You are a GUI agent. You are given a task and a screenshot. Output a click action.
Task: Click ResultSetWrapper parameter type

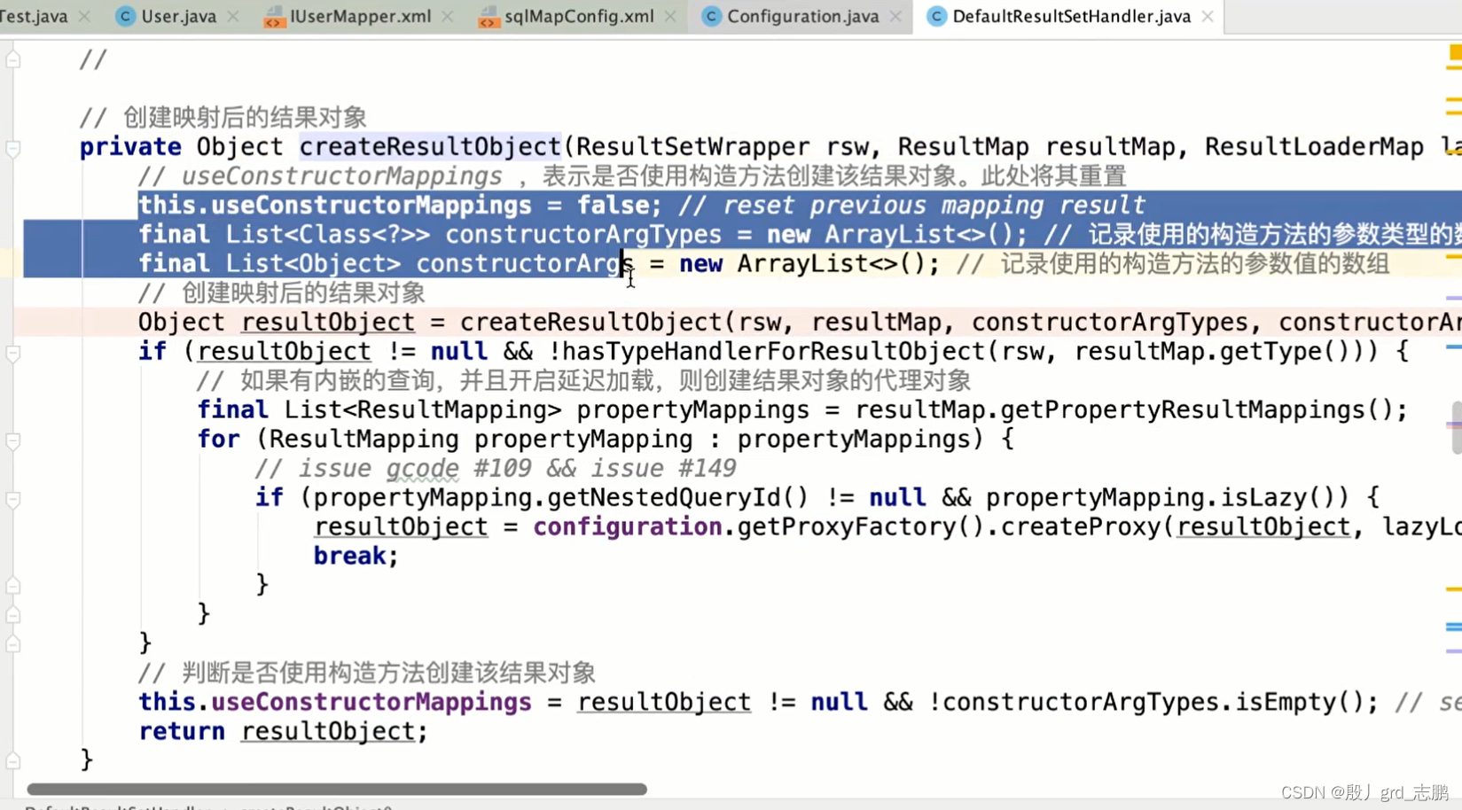pos(692,146)
